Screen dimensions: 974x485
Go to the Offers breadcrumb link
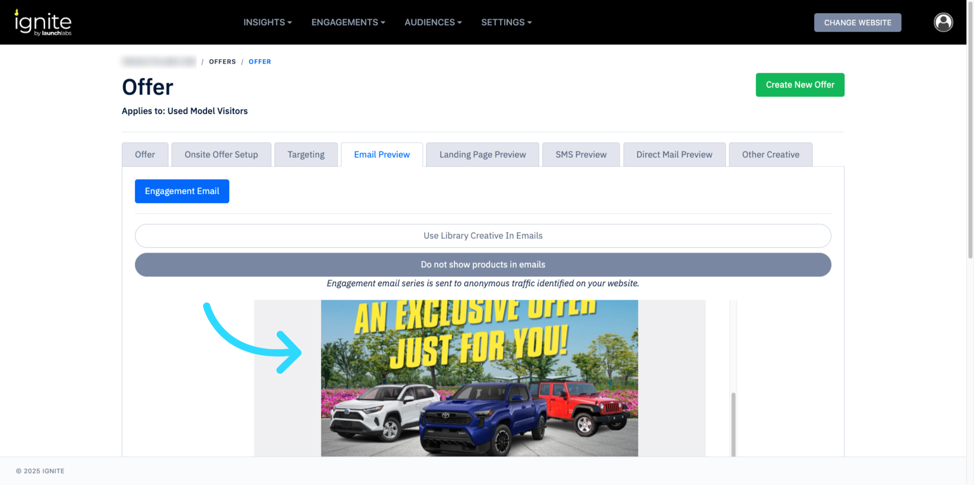[222, 62]
